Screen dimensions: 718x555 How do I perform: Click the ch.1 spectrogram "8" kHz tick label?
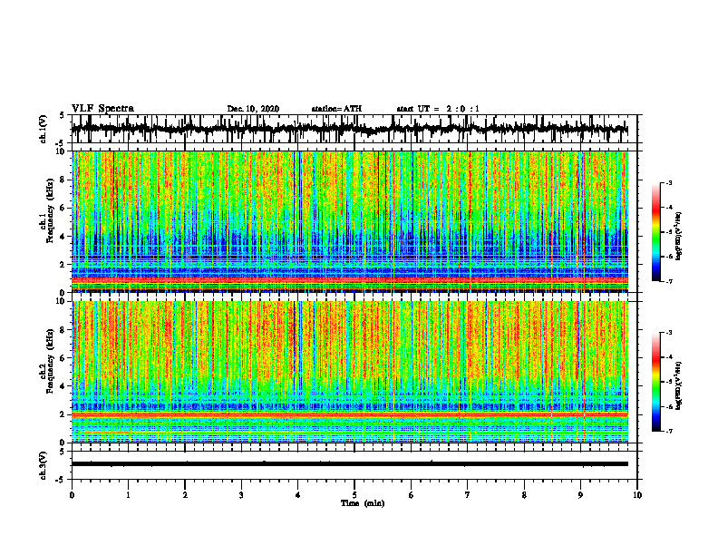coord(63,180)
